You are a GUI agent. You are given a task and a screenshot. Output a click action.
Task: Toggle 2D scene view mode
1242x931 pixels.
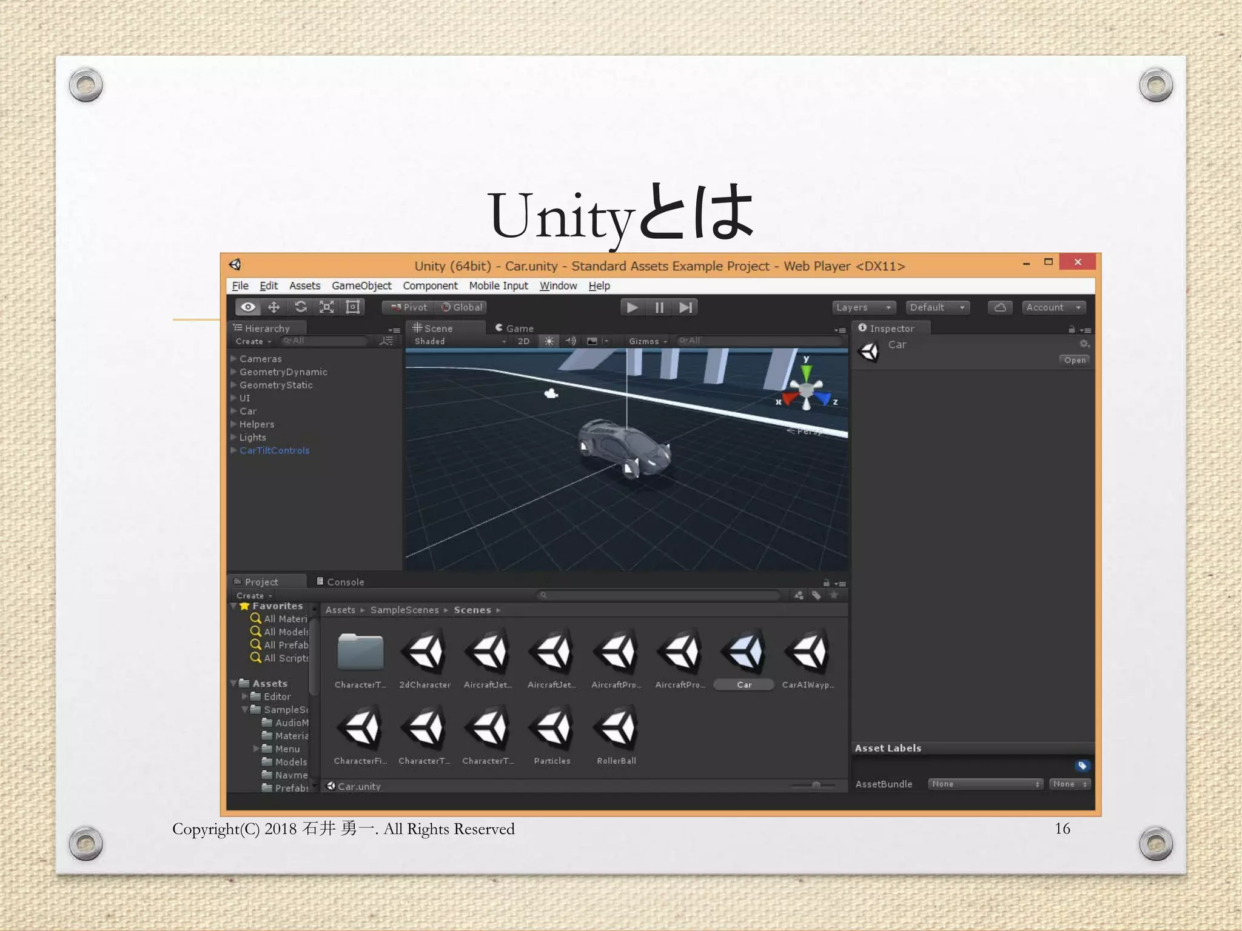click(x=523, y=341)
